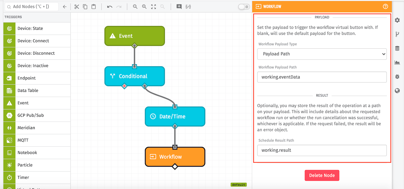Viewport: 404px width, 189px height.
Task: Select the Event trigger in palette
Action: 37,103
